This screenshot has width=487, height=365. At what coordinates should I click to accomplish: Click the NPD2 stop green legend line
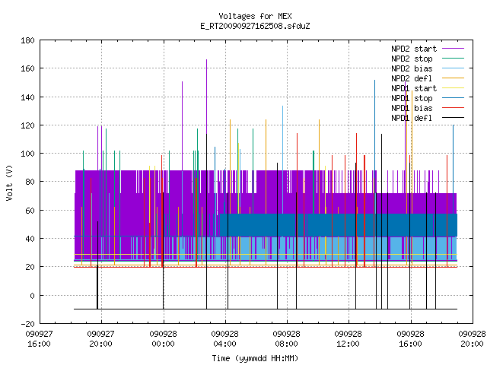[x=453, y=59]
